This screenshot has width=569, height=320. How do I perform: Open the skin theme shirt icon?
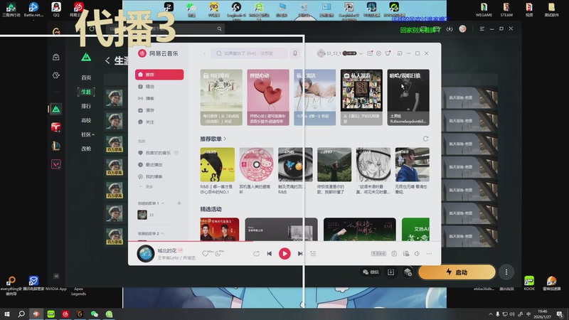pos(388,53)
